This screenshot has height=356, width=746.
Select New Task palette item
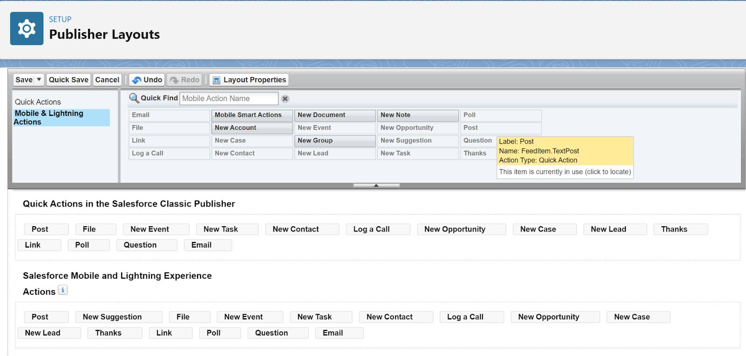[x=418, y=154]
